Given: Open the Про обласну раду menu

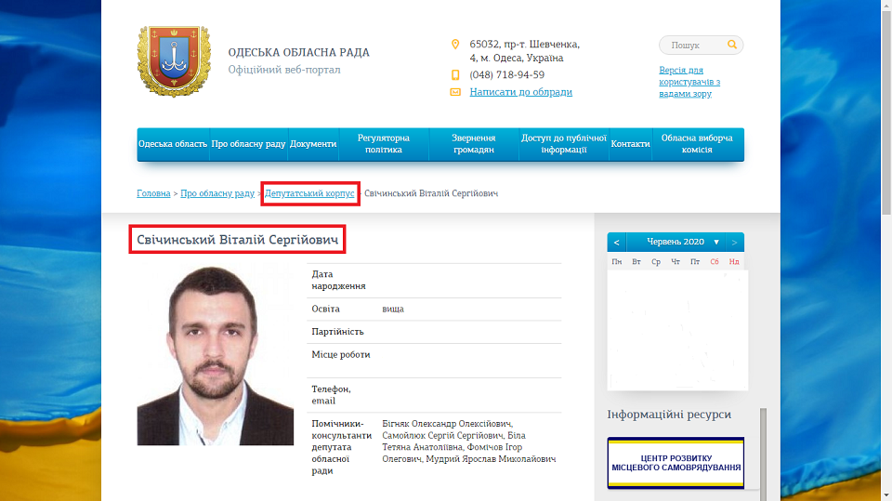Looking at the screenshot, I should coord(248,145).
